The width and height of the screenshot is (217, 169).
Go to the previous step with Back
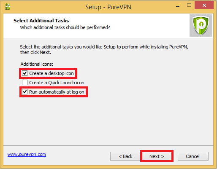coord(125,156)
